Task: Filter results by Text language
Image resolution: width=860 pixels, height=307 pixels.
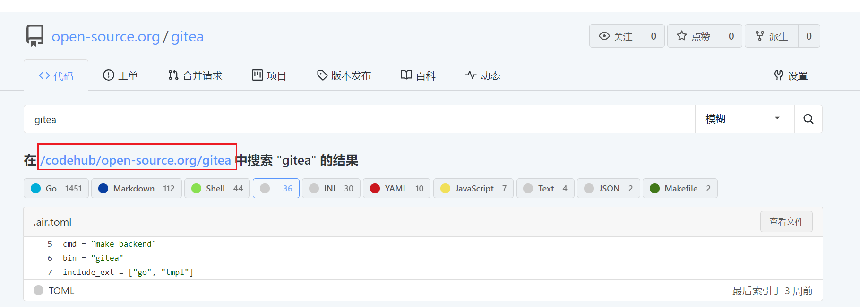Action: click(545, 188)
